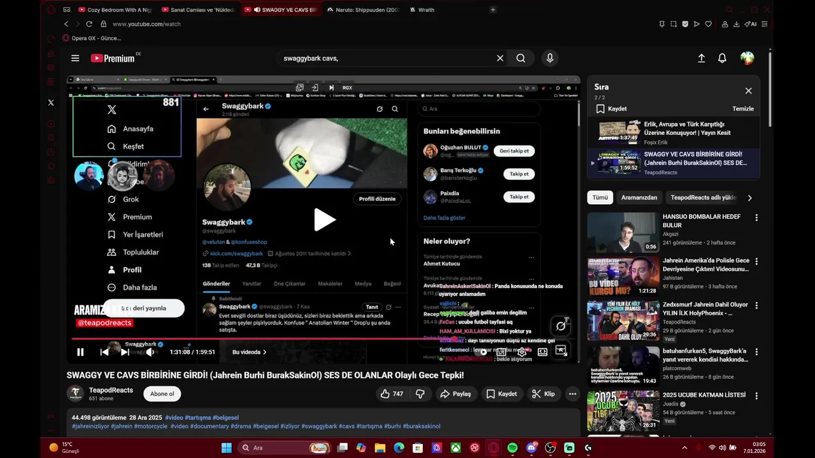
Task: Clear the search box text
Action: 500,58
